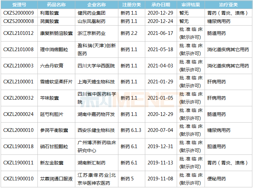The image size is (253, 188).
Task: Click classification 新药 2.2
Action: click(x=129, y=33)
